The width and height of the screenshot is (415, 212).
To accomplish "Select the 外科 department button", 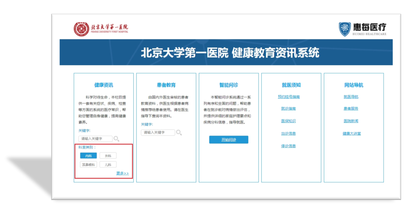I will pyautogui.click(x=108, y=156).
